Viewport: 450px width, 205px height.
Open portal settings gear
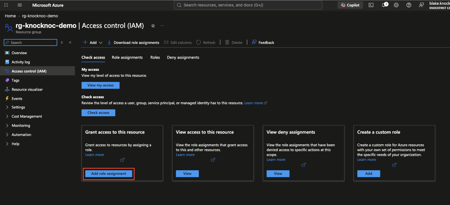point(396,5)
